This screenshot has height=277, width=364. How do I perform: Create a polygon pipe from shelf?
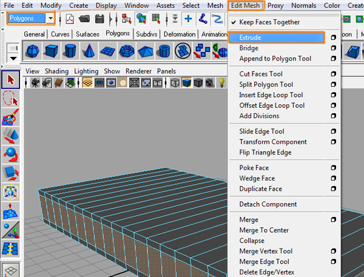[x=164, y=51]
